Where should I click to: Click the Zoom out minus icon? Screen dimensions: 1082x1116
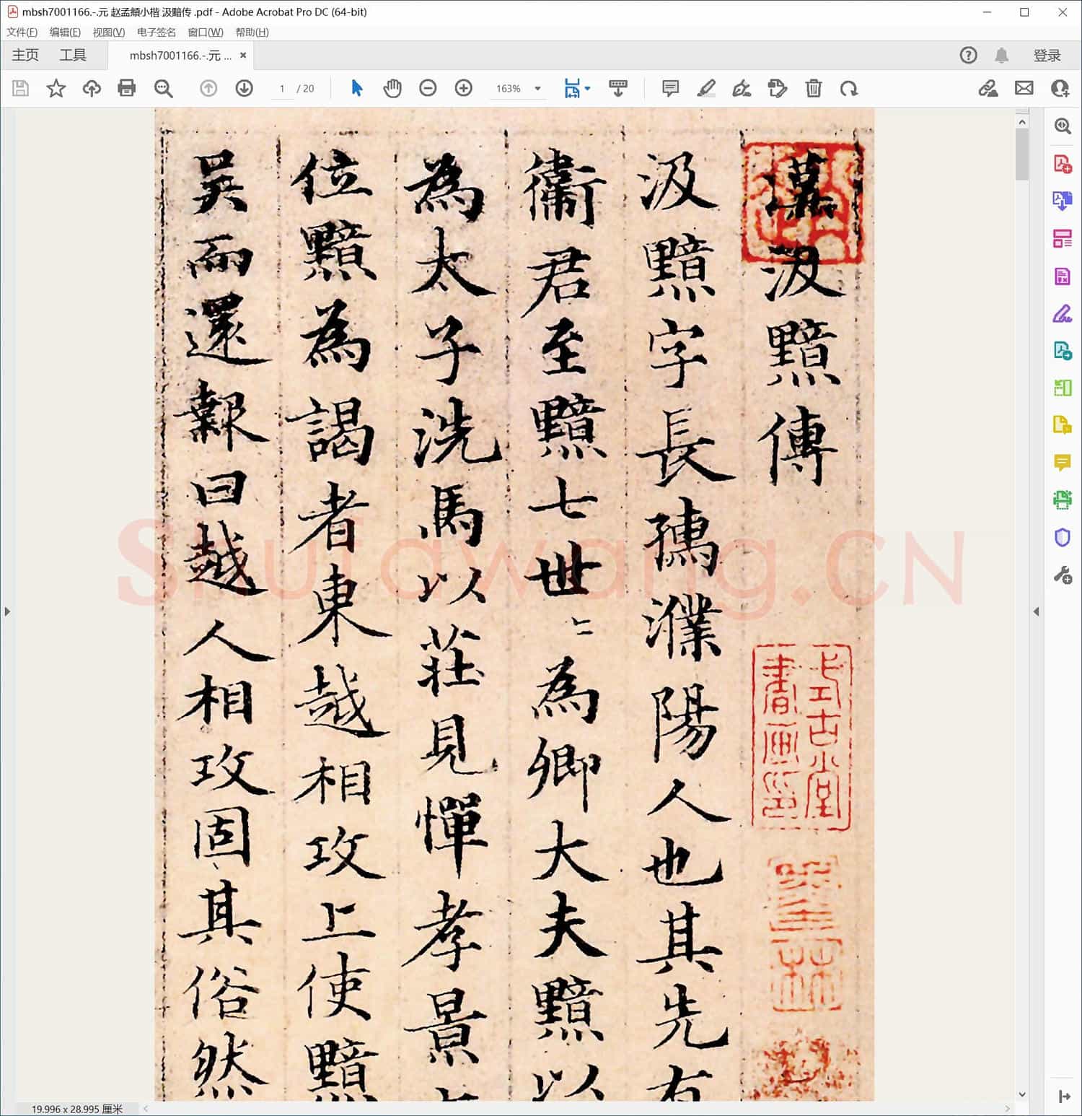click(428, 88)
